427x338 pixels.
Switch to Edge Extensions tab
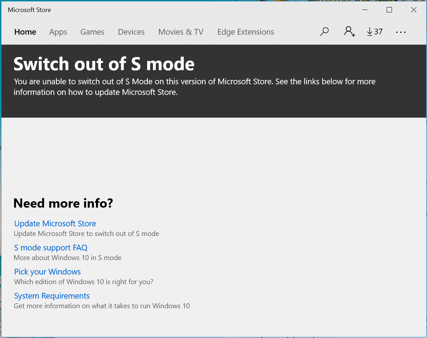click(x=246, y=32)
